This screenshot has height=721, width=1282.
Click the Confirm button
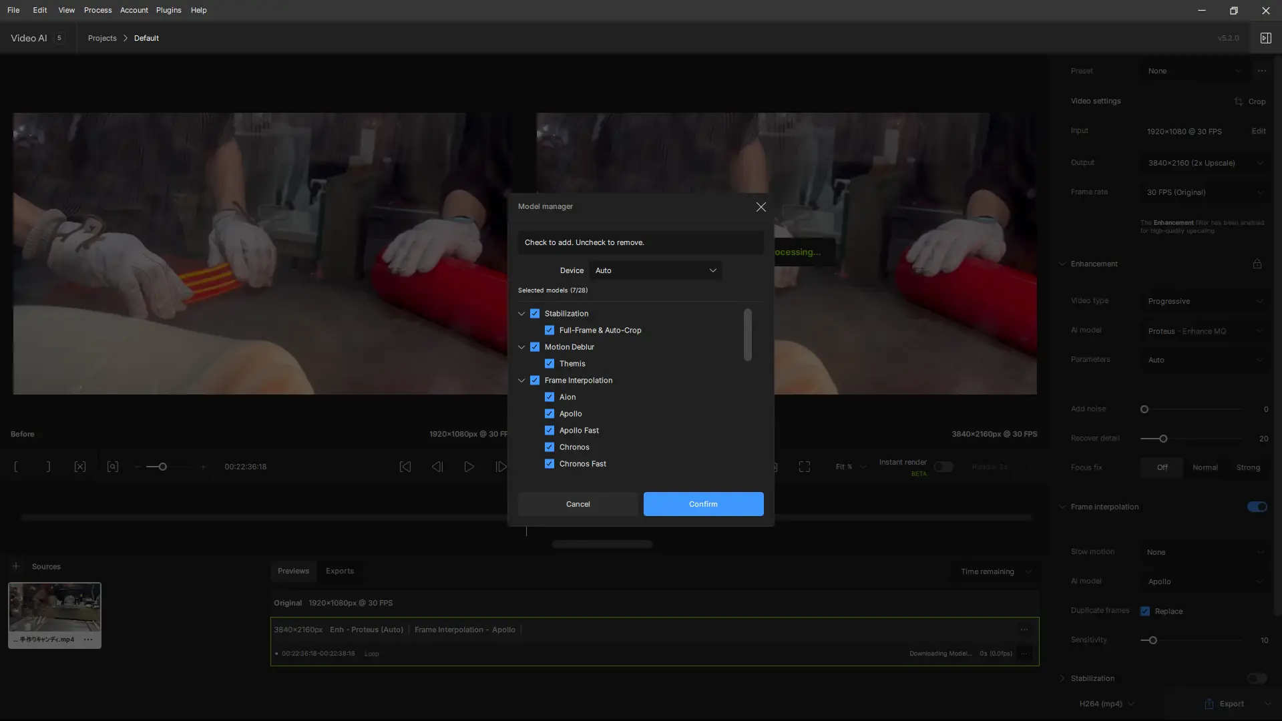click(x=703, y=504)
